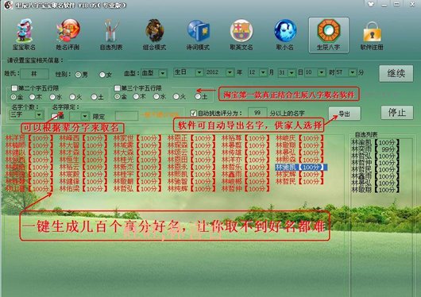The height and width of the screenshot is (297, 421).
Task: Select name 林桂宇 in results
Action: point(137,174)
